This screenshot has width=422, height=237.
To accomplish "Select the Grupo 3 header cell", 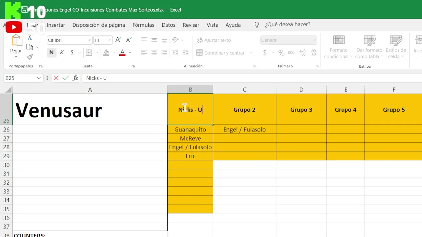I will coord(301,110).
